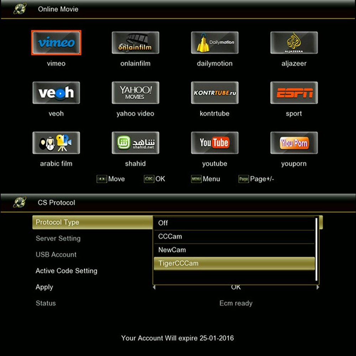Open the arabic film icon

coord(56,143)
